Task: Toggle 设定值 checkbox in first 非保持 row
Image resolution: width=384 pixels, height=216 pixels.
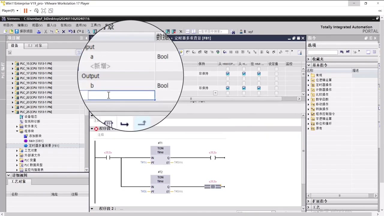Action: click(276, 73)
